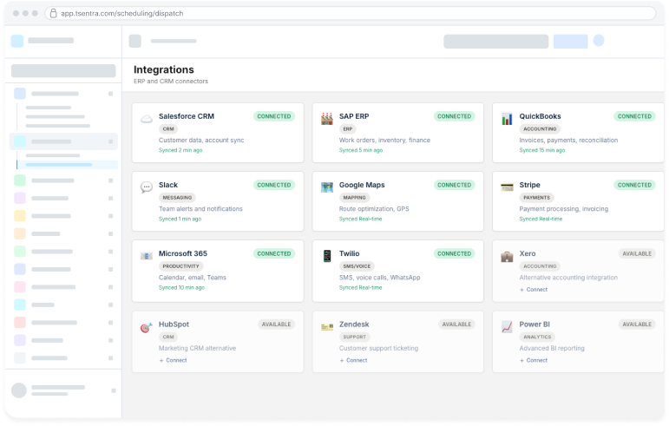669x426 pixels.
Task: Click the SUPPORT tag on Zendesk
Action: 355,338
